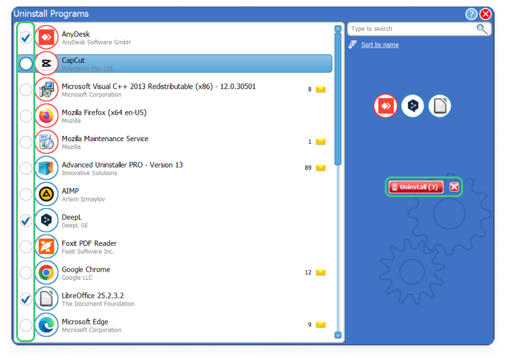The width and height of the screenshot is (506, 362).
Task: Select the Google Chrome program name
Action: (86, 270)
